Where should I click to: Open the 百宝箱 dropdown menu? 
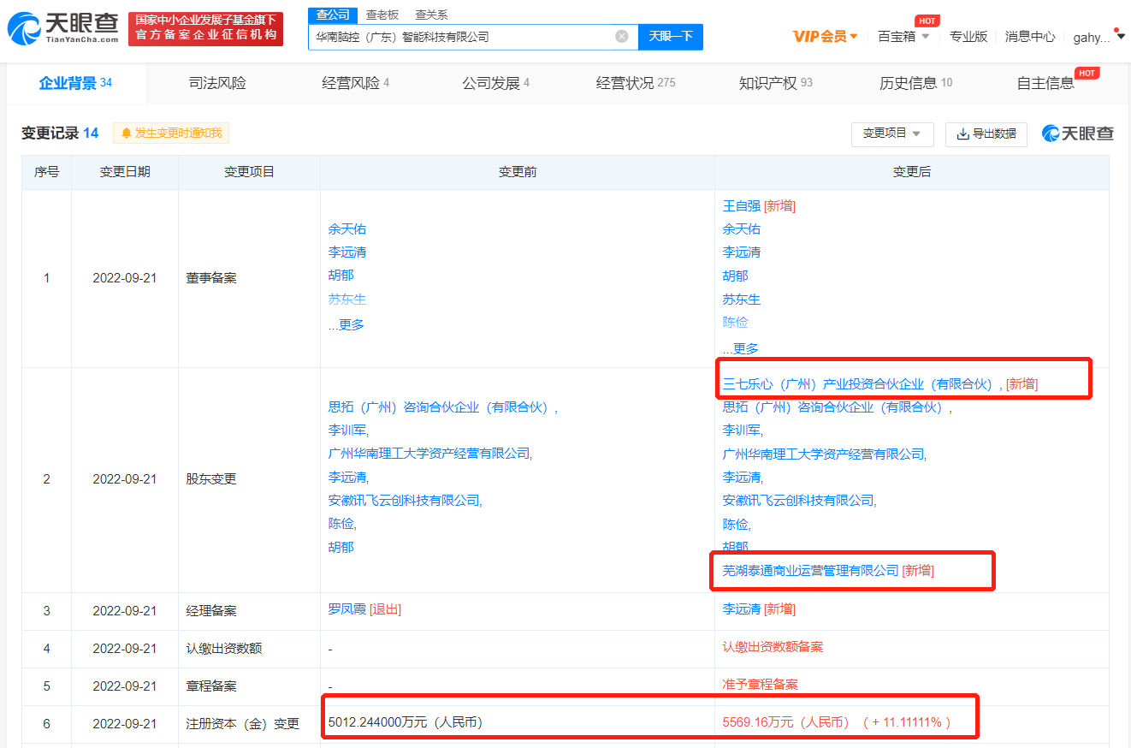pyautogui.click(x=903, y=36)
